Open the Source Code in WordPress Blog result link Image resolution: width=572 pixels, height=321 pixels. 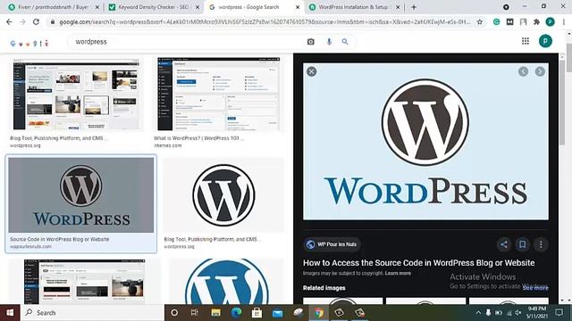pos(60,239)
